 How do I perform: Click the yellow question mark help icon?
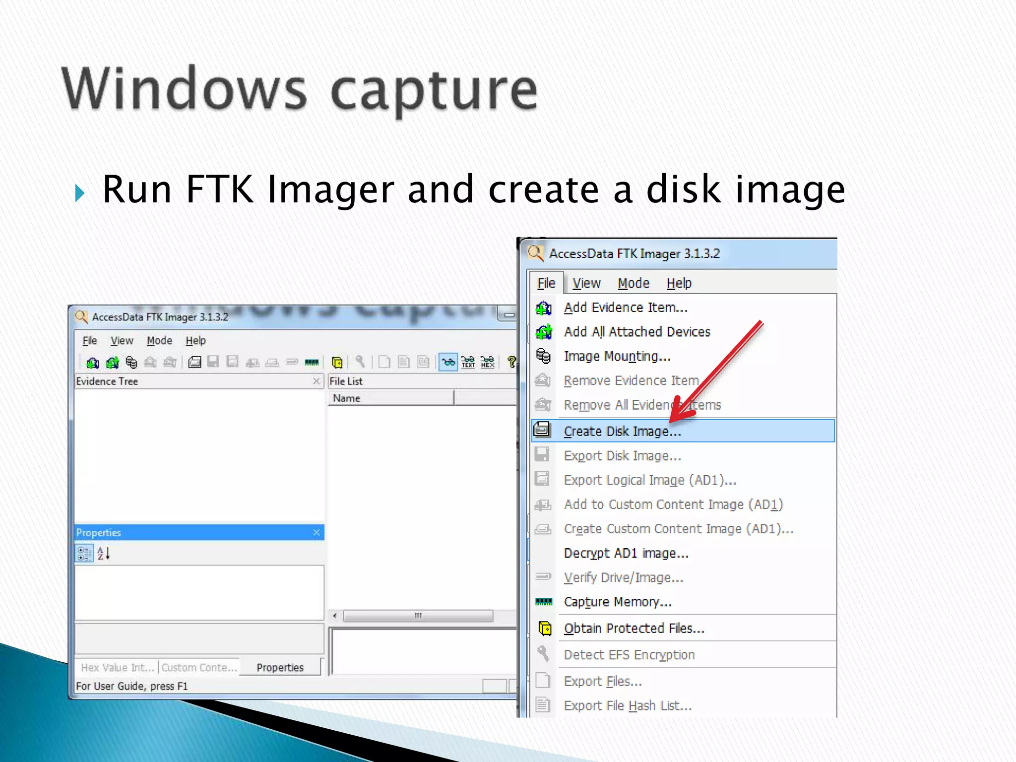coord(511,362)
